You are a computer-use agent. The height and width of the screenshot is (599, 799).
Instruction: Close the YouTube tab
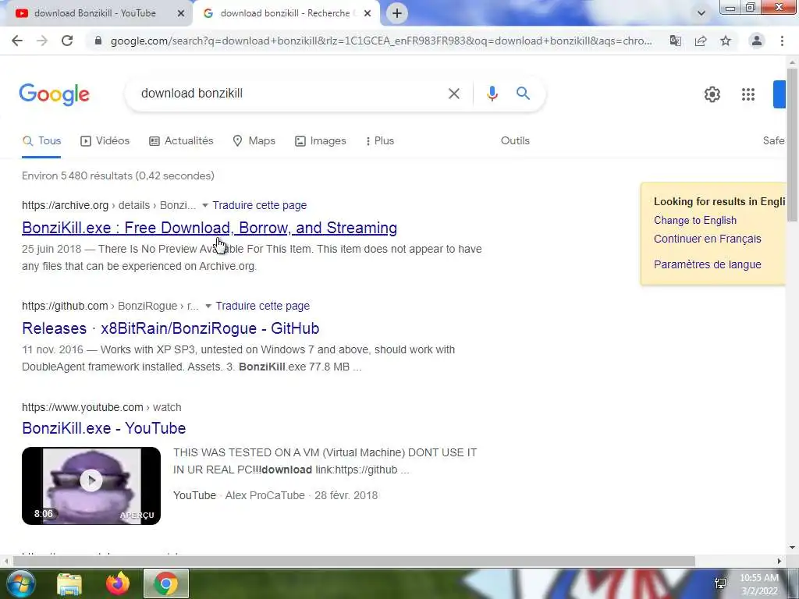(180, 13)
